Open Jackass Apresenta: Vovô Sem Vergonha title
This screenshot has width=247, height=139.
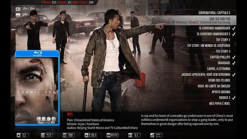point(206,75)
